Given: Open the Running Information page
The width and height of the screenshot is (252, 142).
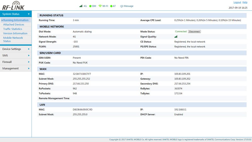Looking at the screenshot, I should click(16, 20).
